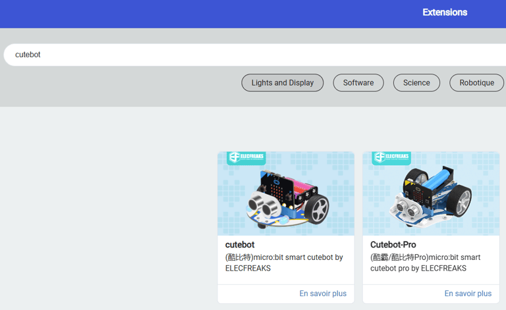The image size is (506, 310).
Task: Focus the search field containing cutebot
Action: pos(255,55)
